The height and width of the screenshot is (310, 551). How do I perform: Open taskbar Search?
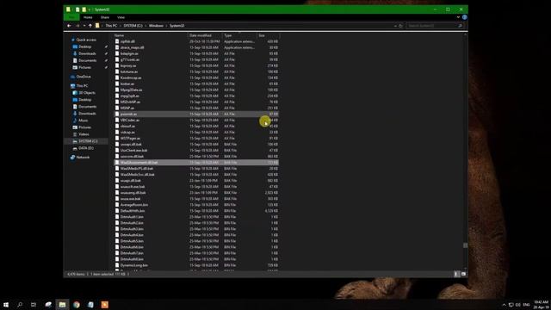20,305
